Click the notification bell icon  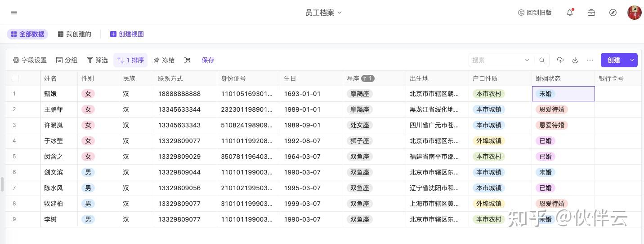tap(570, 13)
